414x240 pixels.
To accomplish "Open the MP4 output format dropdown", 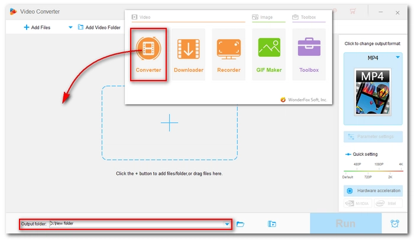I will click(397, 57).
